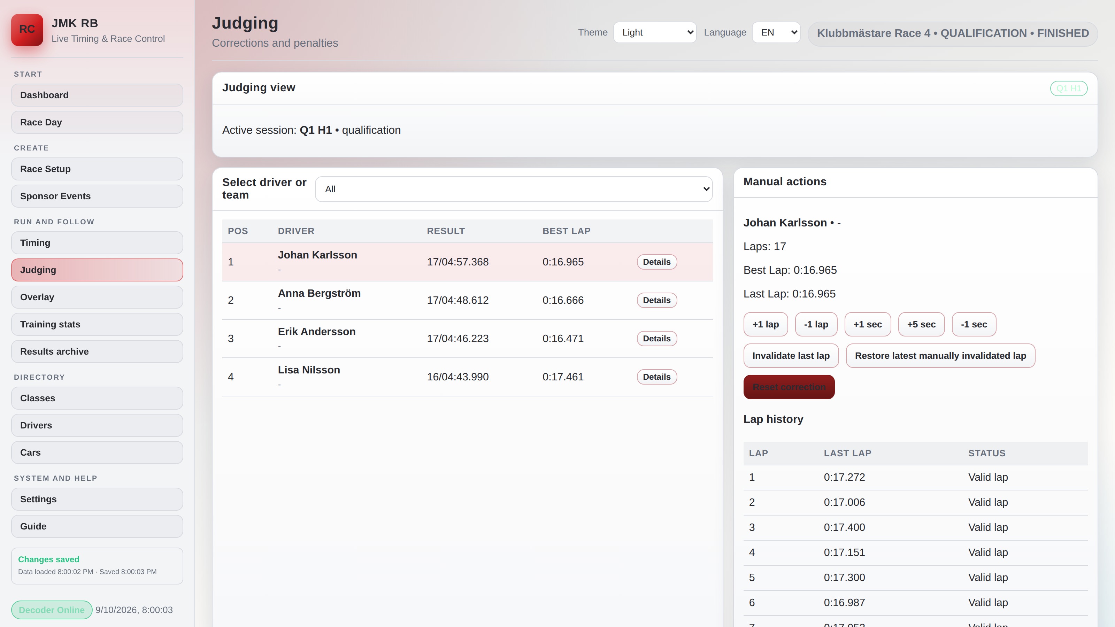Screen dimensions: 1115x627
Task: Open Details for Lisa Nilsson
Action: (x=656, y=377)
